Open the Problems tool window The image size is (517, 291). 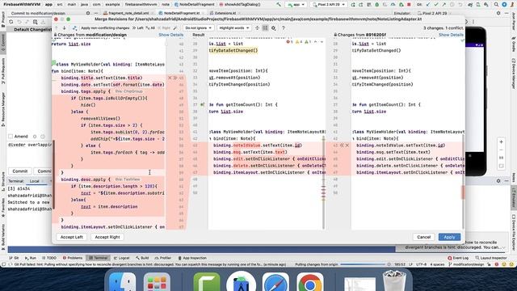coord(73,258)
